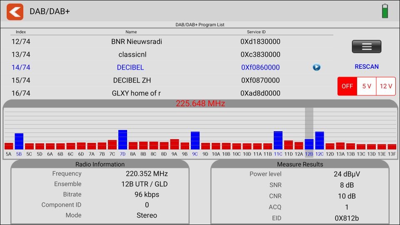Select channel 13F red bar

(392, 147)
